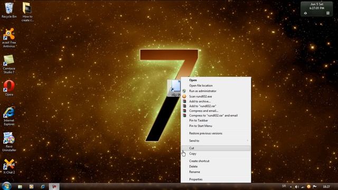Viewport: 338px width, 190px height.
Task: Launch Camtasia Studio 7 shortcut
Action: point(9,64)
